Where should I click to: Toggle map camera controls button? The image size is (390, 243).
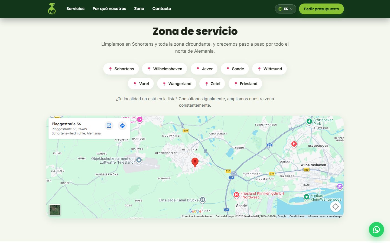pos(336,207)
